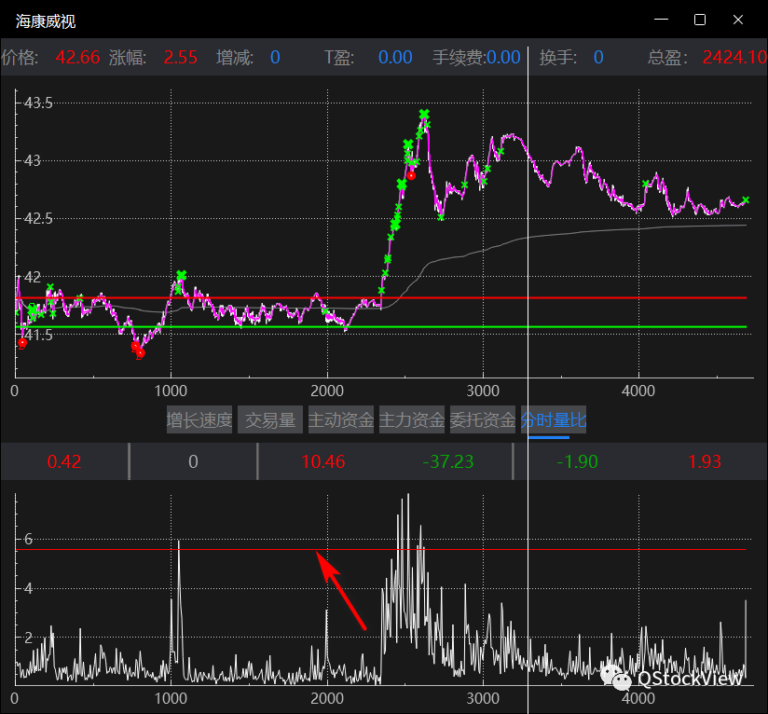Show the 主力资金 tab
Image resolution: width=768 pixels, height=714 pixels.
412,419
